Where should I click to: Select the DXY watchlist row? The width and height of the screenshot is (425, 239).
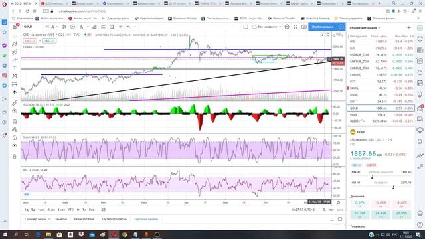(x=381, y=81)
